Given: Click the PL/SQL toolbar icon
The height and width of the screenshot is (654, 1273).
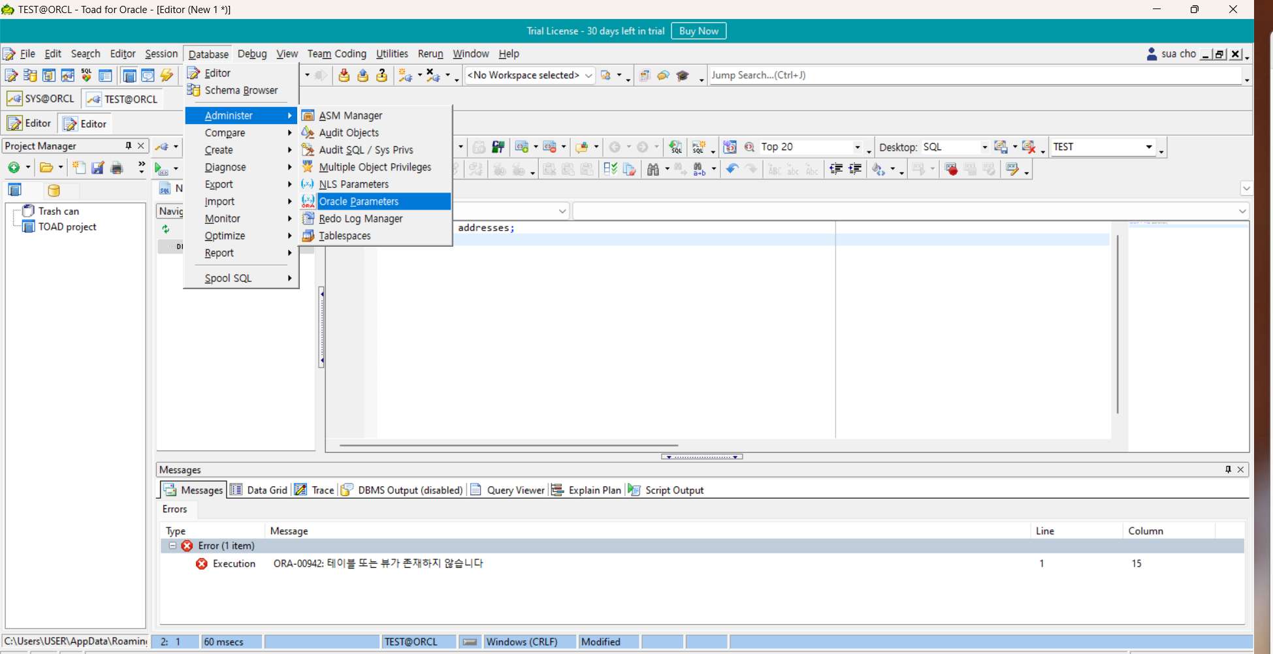Looking at the screenshot, I should [698, 148].
